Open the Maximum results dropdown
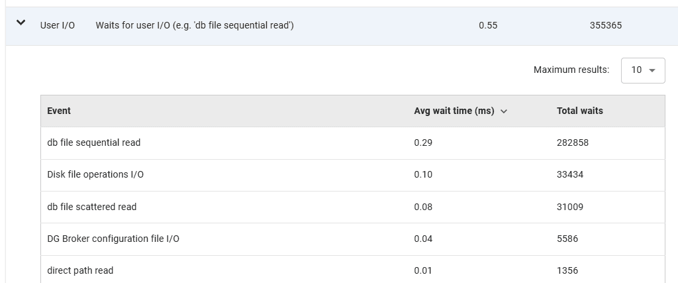Image resolution: width=678 pixels, height=283 pixels. pos(642,70)
